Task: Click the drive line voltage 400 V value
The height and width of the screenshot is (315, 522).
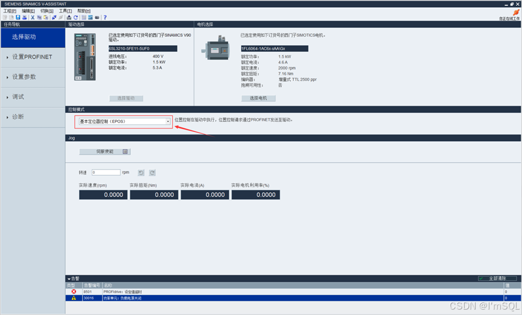Action: pos(158,56)
